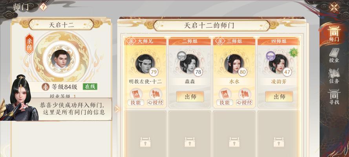This screenshot has height=157, width=349.
Task: Click the 出师 button under 森森
Action: pyautogui.click(x=190, y=97)
